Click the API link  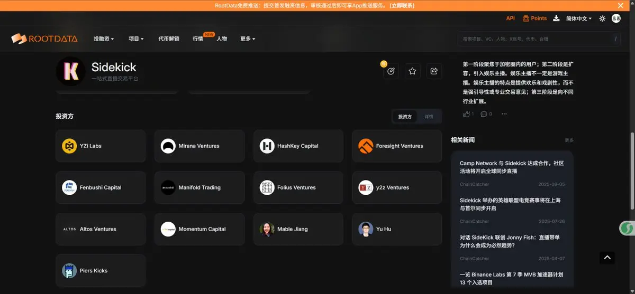click(x=510, y=18)
